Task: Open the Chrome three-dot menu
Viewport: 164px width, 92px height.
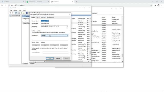Action: click(x=162, y=5)
